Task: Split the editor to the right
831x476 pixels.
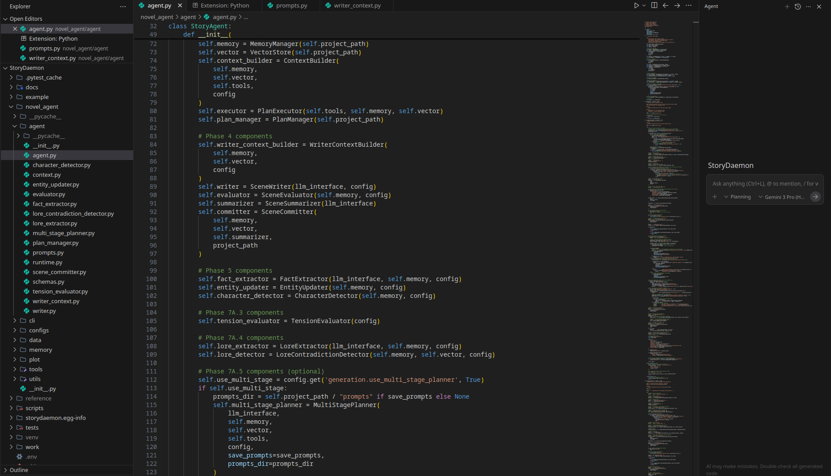Action: click(x=654, y=5)
